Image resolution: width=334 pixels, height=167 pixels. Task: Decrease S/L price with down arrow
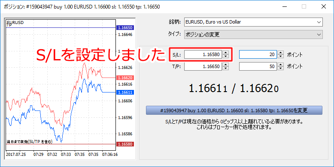225,56
